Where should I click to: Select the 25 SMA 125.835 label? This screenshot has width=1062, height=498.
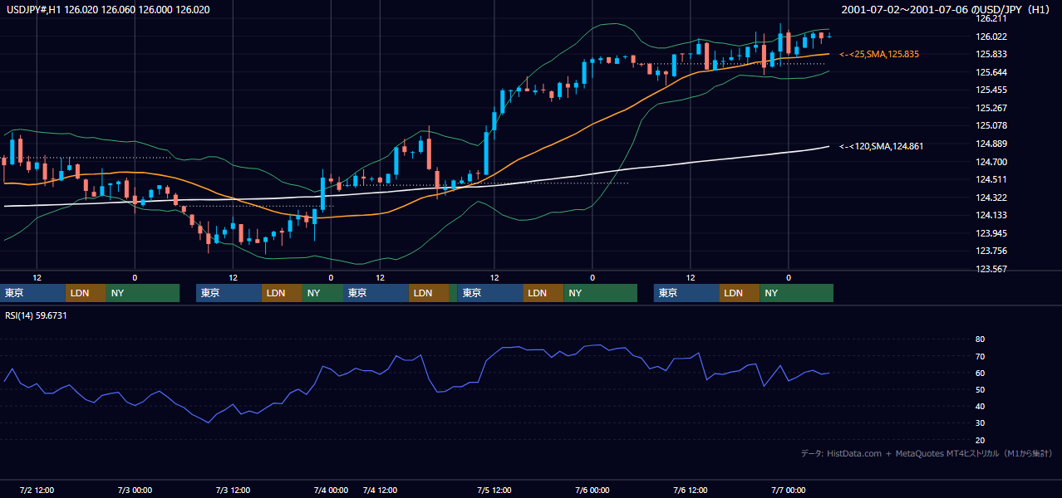[x=879, y=54]
